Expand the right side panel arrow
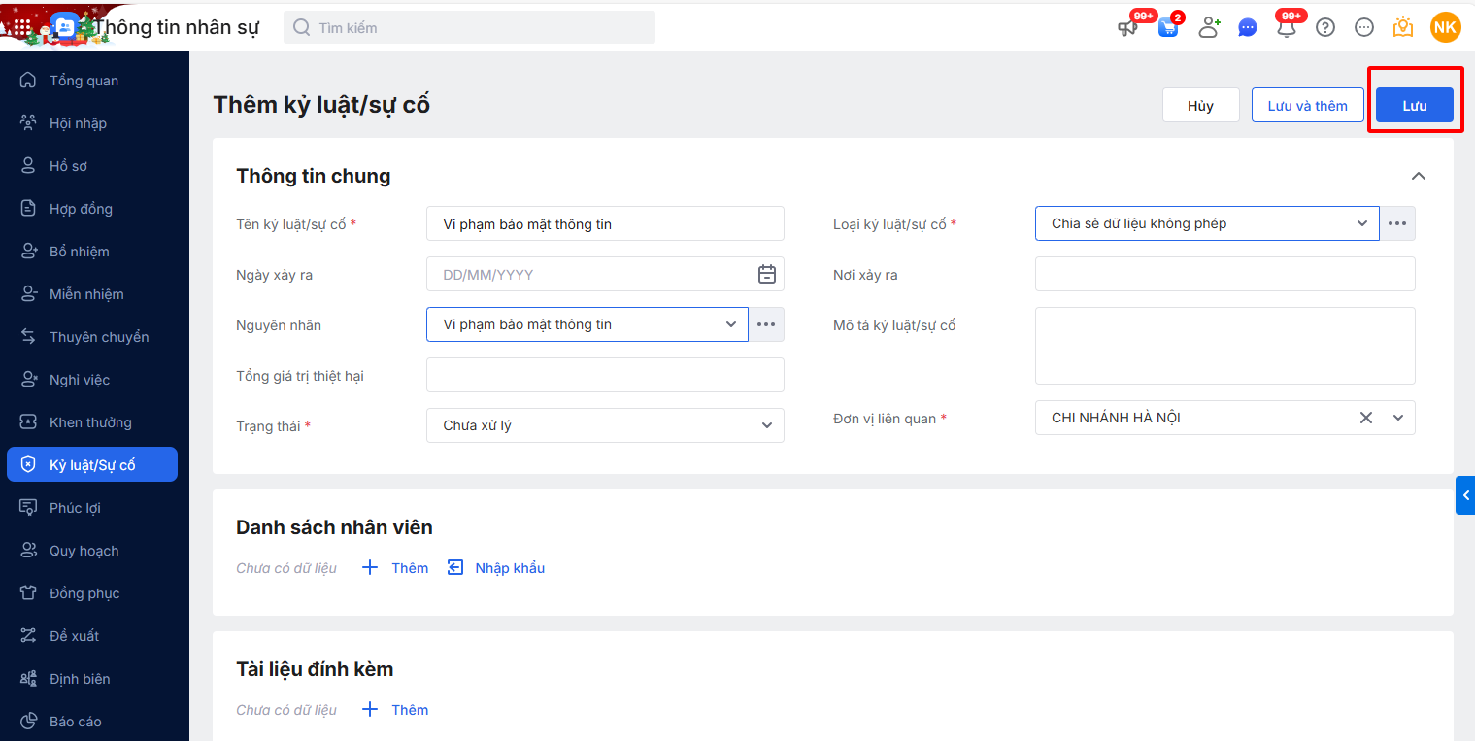The image size is (1475, 741). pyautogui.click(x=1465, y=495)
